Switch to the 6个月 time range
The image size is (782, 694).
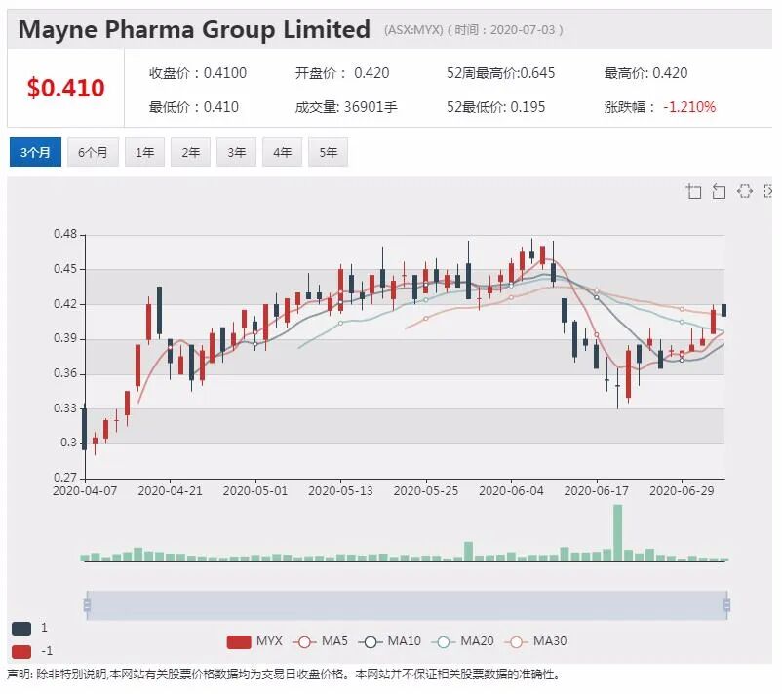(93, 152)
